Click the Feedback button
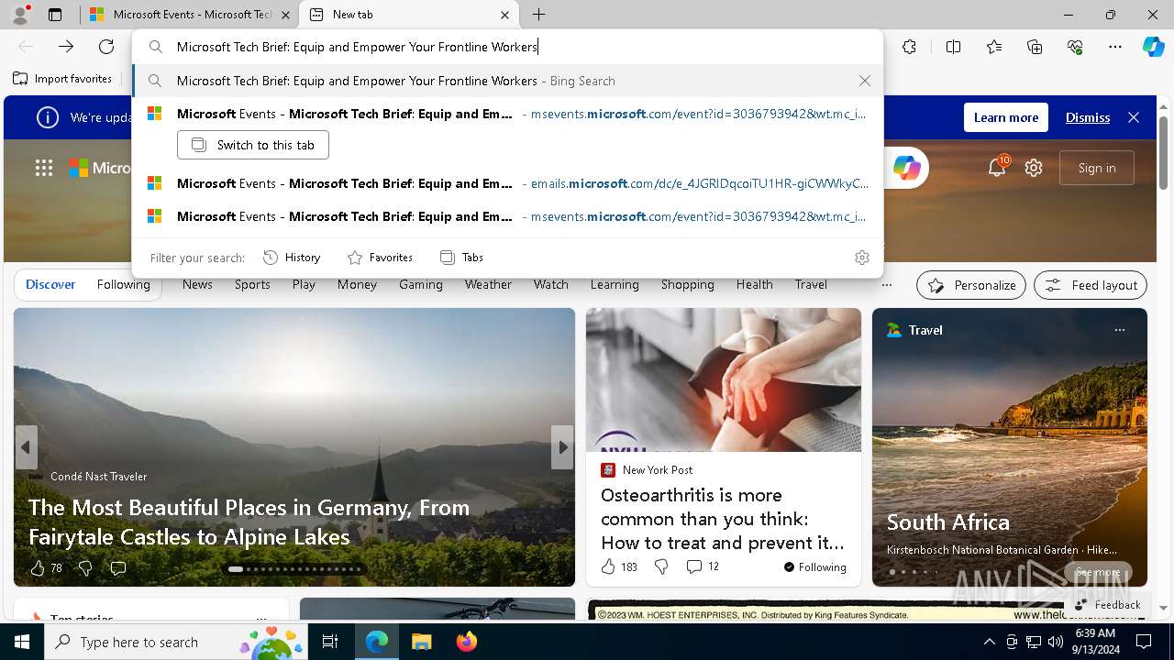Image resolution: width=1174 pixels, height=660 pixels. pyautogui.click(x=1108, y=605)
